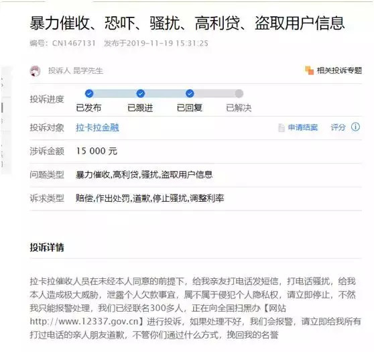
Task: Click the 投诉详情 section heading
Action: [x=47, y=247]
